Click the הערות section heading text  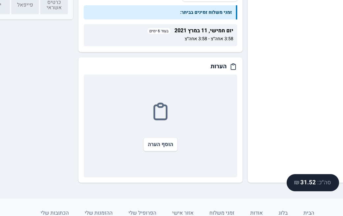pos(219,67)
